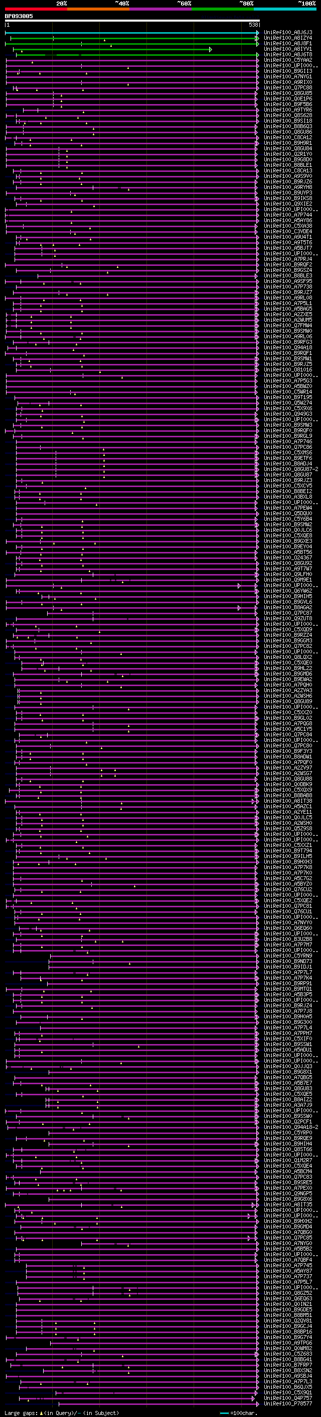Click the red 20% identity legend bar
This screenshot has width=321, height=1417.
tap(36, 9)
